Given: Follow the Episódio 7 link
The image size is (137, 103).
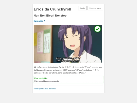Looking at the screenshot, I should tap(39, 21).
